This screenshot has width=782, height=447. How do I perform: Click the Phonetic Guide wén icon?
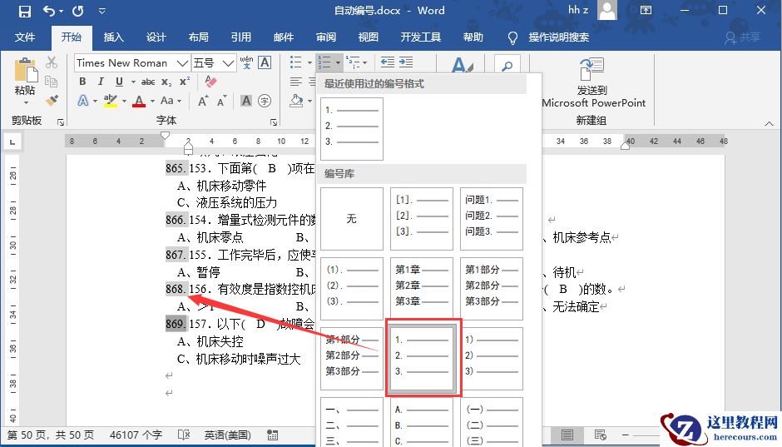[246, 62]
